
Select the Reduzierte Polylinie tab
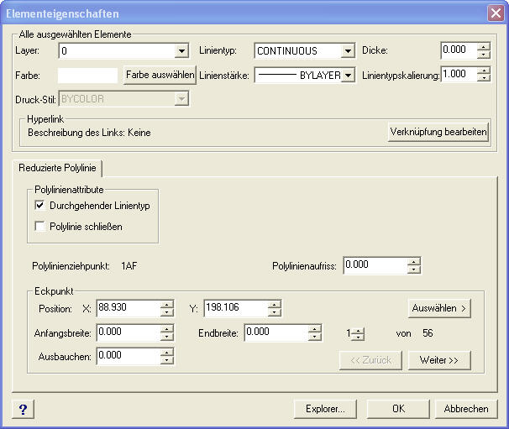[x=57, y=168]
